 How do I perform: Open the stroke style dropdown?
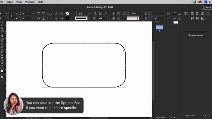pyautogui.click(x=89, y=19)
